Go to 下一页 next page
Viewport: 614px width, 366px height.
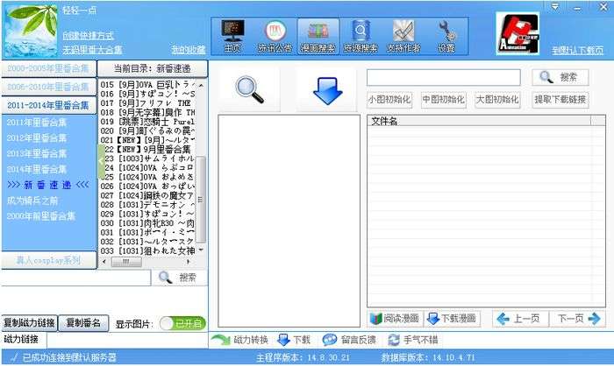577,319
